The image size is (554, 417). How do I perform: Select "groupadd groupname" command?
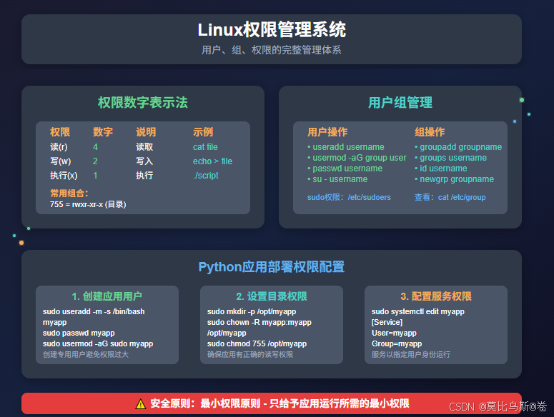[x=458, y=147]
